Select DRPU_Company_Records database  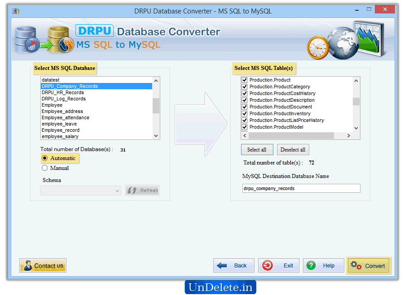(97, 86)
